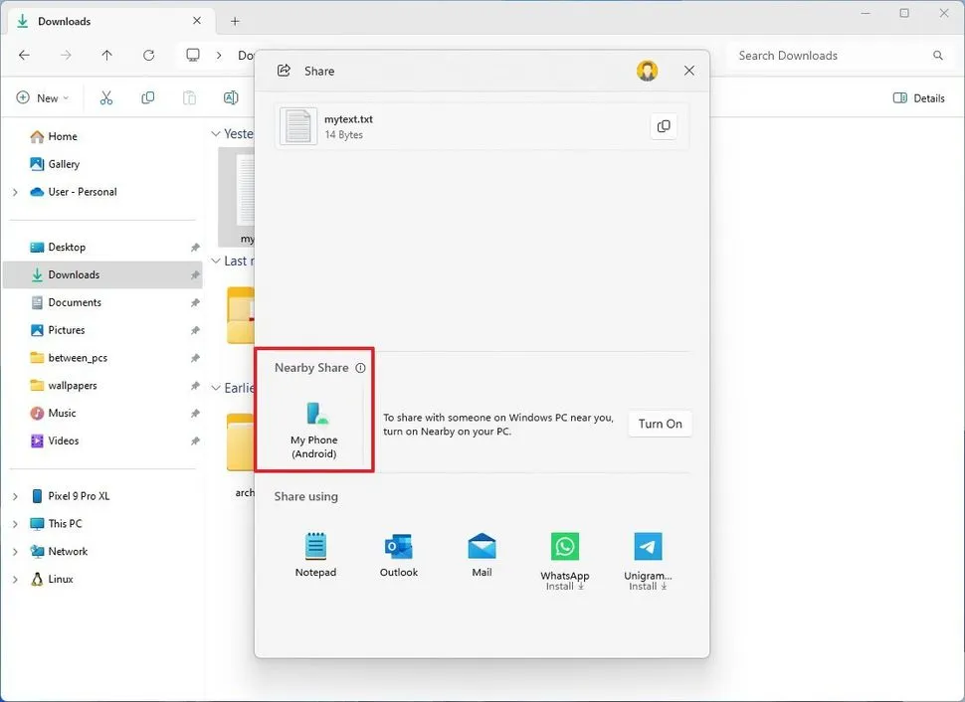Open the New dropdown menu
Image resolution: width=965 pixels, height=702 pixels.
44,98
